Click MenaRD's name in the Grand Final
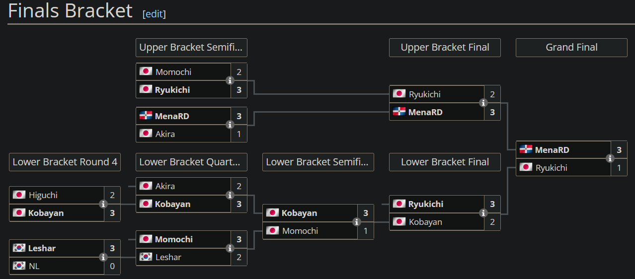Viewport: 635px width, 279px height. coord(552,150)
